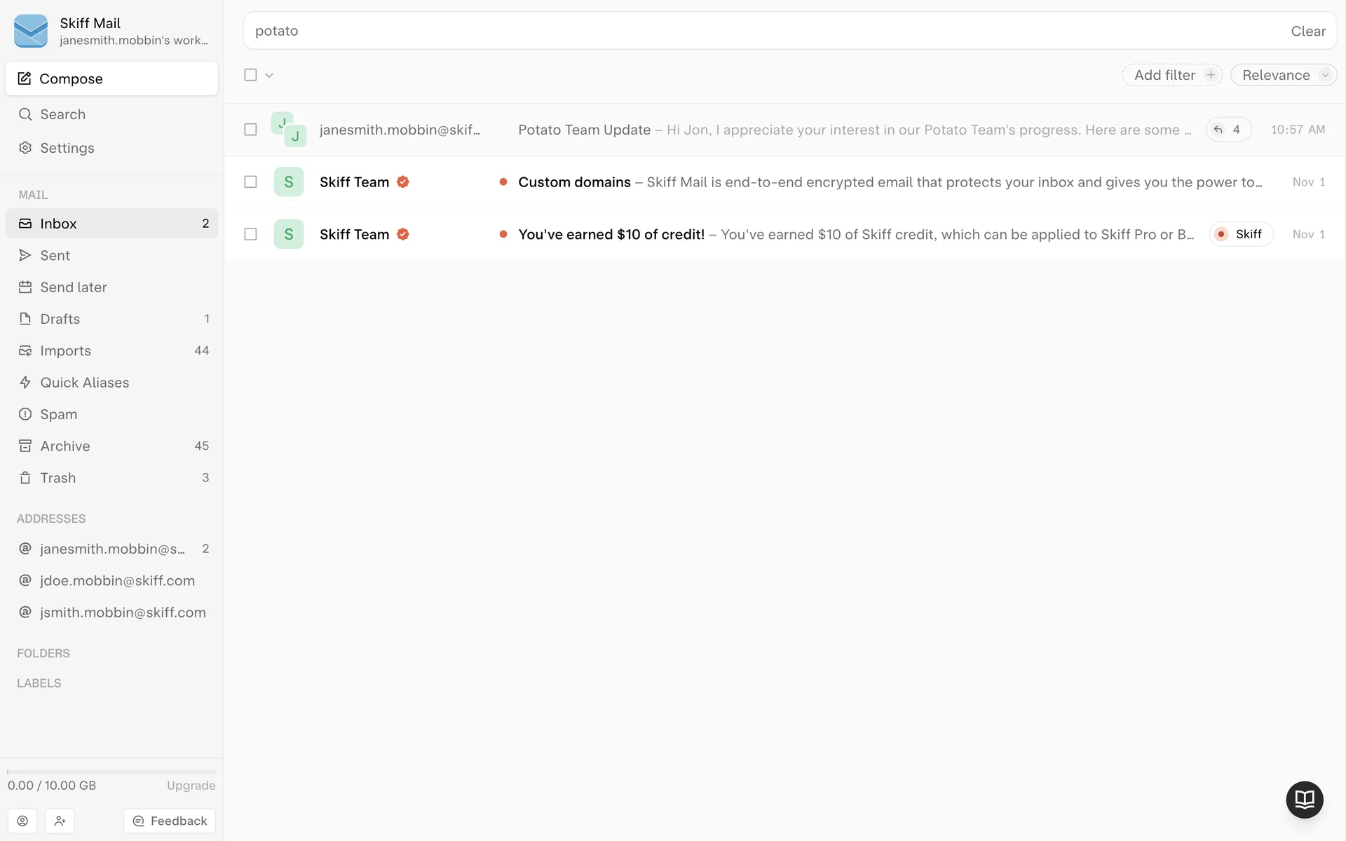Open the help book icon button

pyautogui.click(x=1304, y=800)
